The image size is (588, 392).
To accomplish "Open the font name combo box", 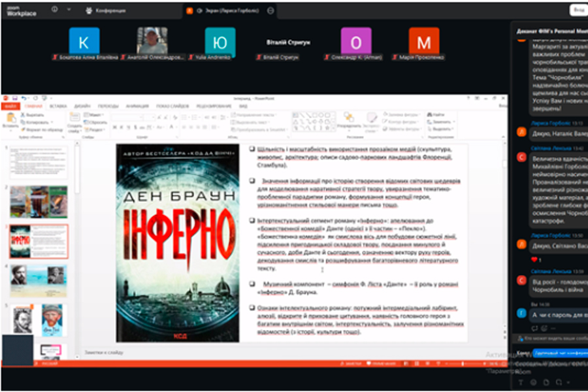I will pyautogui.click(x=124, y=116).
